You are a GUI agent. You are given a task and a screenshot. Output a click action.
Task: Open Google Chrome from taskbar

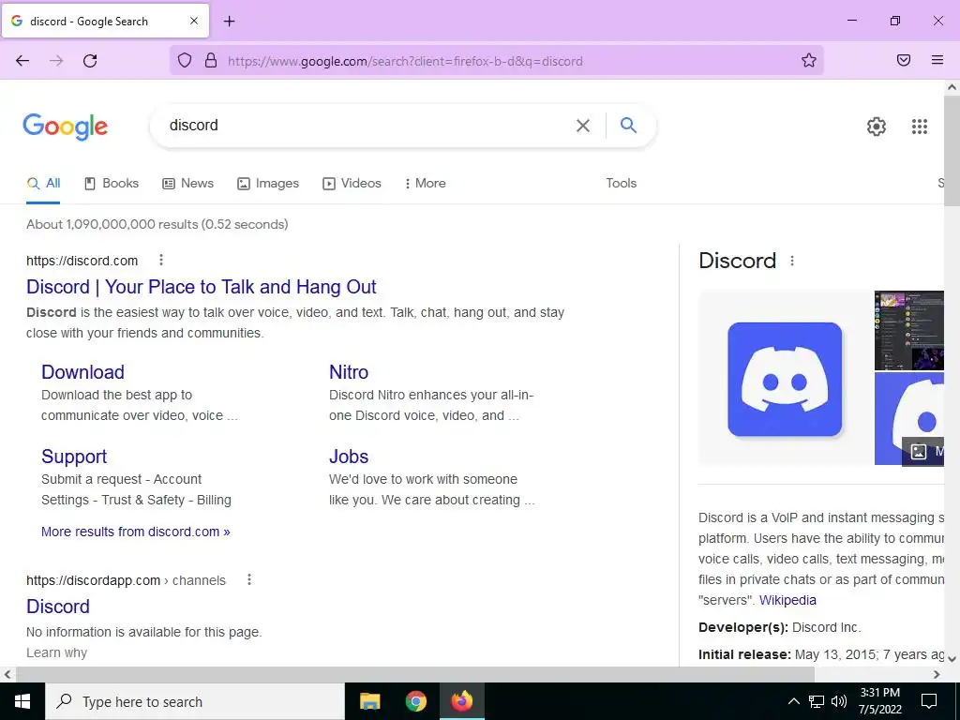415,701
